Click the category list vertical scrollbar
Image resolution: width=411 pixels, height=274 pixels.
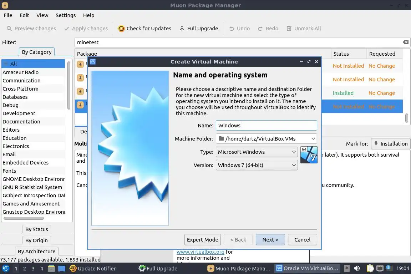68,85
